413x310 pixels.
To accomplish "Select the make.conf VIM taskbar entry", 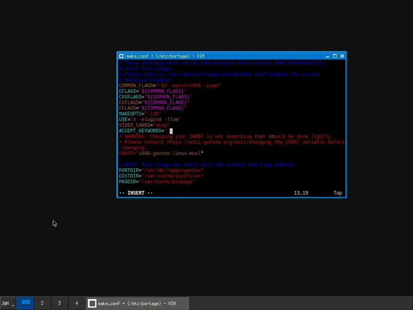I will pos(137,304).
